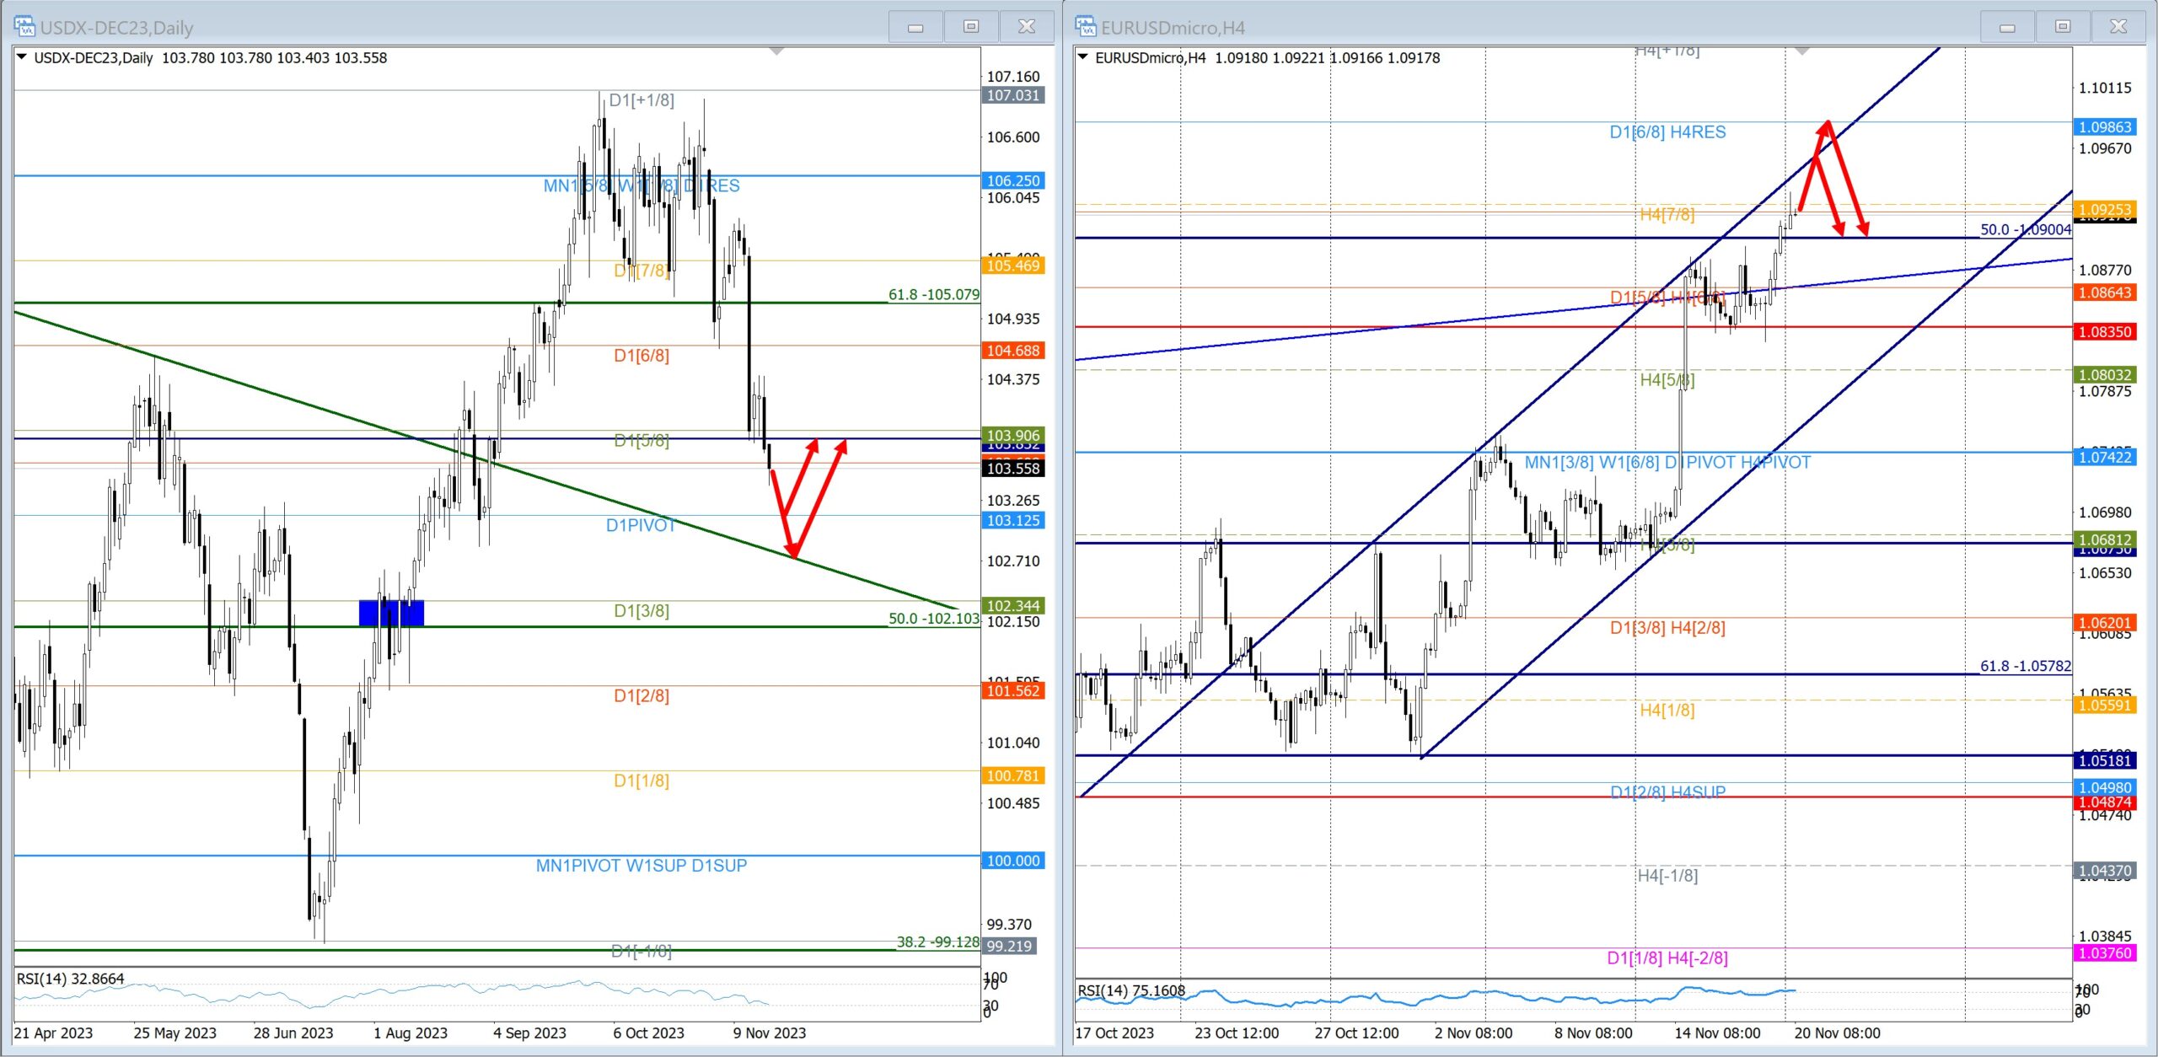The height and width of the screenshot is (1057, 2158).
Task: Click the chart shift marker on EURUSD chart
Action: click(x=1802, y=52)
